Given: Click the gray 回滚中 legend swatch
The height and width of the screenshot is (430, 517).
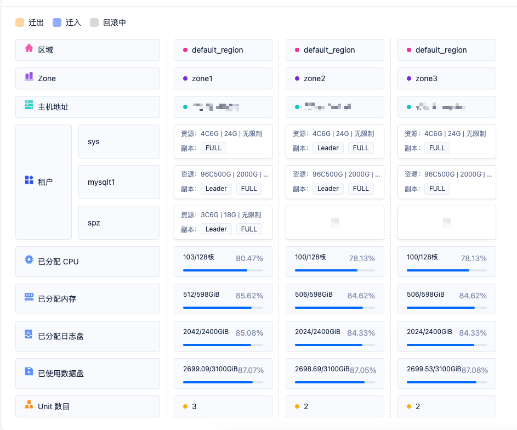Looking at the screenshot, I should [x=94, y=22].
